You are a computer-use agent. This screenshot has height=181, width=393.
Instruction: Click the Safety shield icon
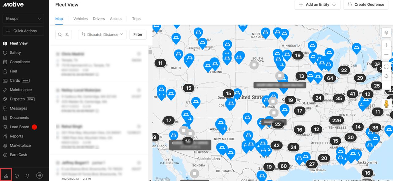click(5, 53)
